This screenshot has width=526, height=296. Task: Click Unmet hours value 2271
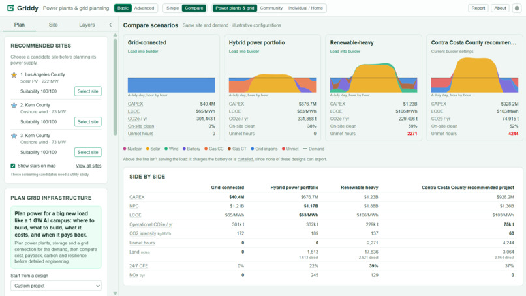pos(412,134)
